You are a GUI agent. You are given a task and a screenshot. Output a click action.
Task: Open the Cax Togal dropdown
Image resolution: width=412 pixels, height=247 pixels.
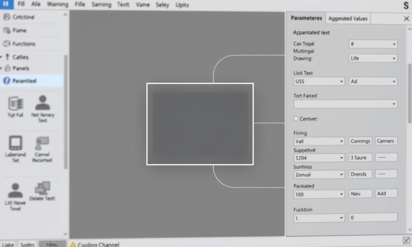click(x=373, y=44)
